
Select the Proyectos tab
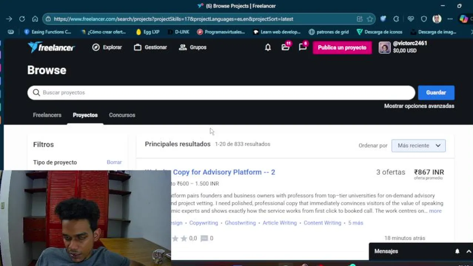point(85,115)
